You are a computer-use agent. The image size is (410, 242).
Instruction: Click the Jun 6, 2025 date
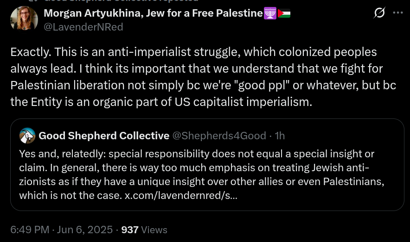click(x=84, y=230)
